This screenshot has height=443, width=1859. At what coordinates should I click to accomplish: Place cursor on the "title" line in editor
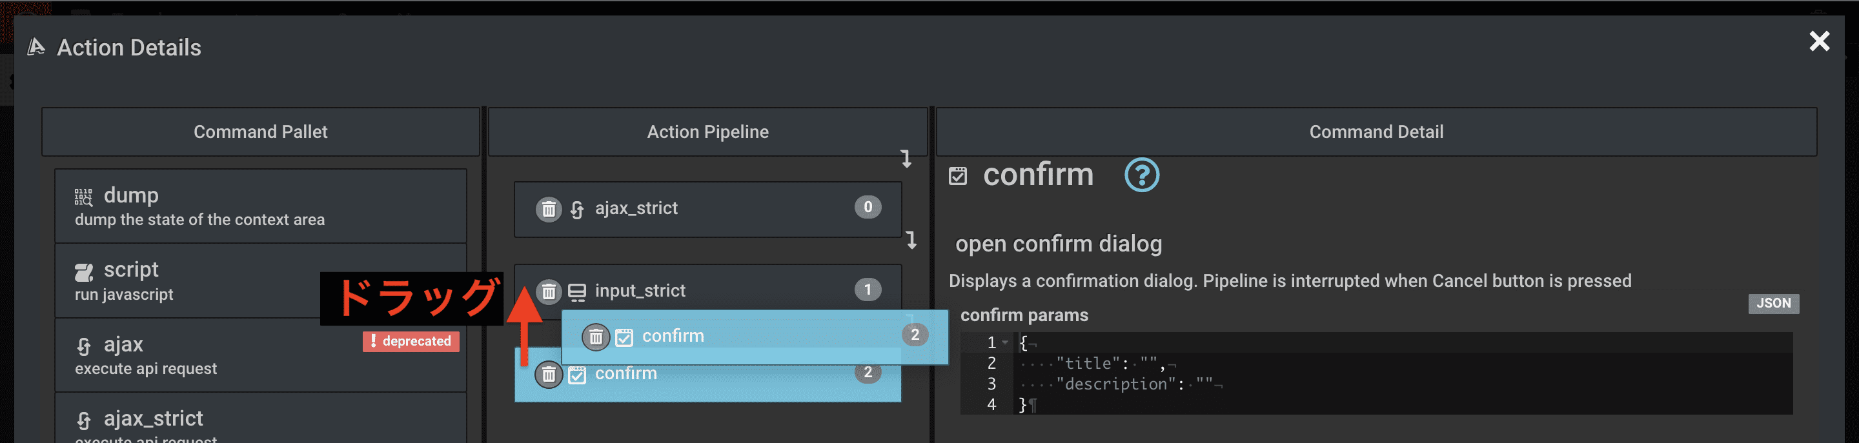[1403, 364]
